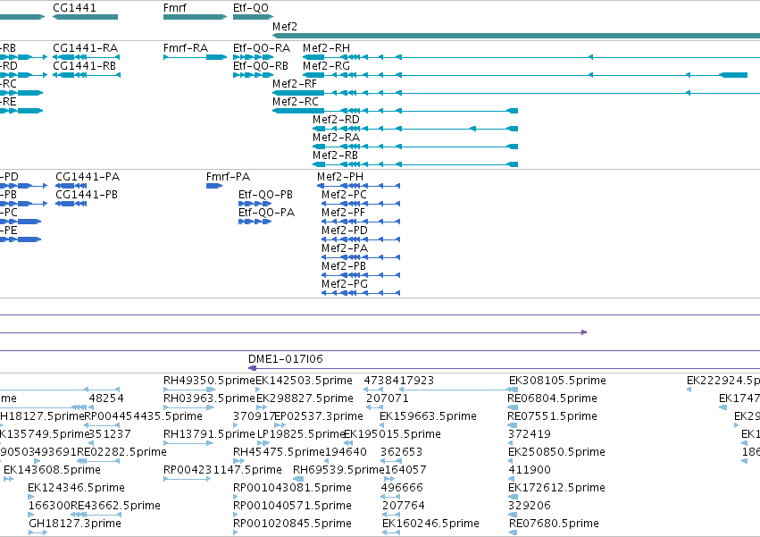
Task: Open the Etf-QO gene label
Action: pyautogui.click(x=251, y=8)
